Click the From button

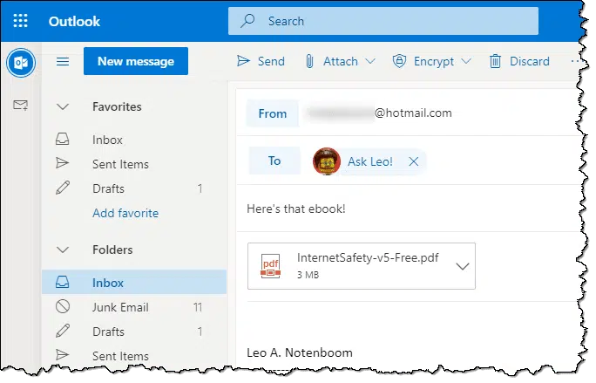pyautogui.click(x=272, y=113)
